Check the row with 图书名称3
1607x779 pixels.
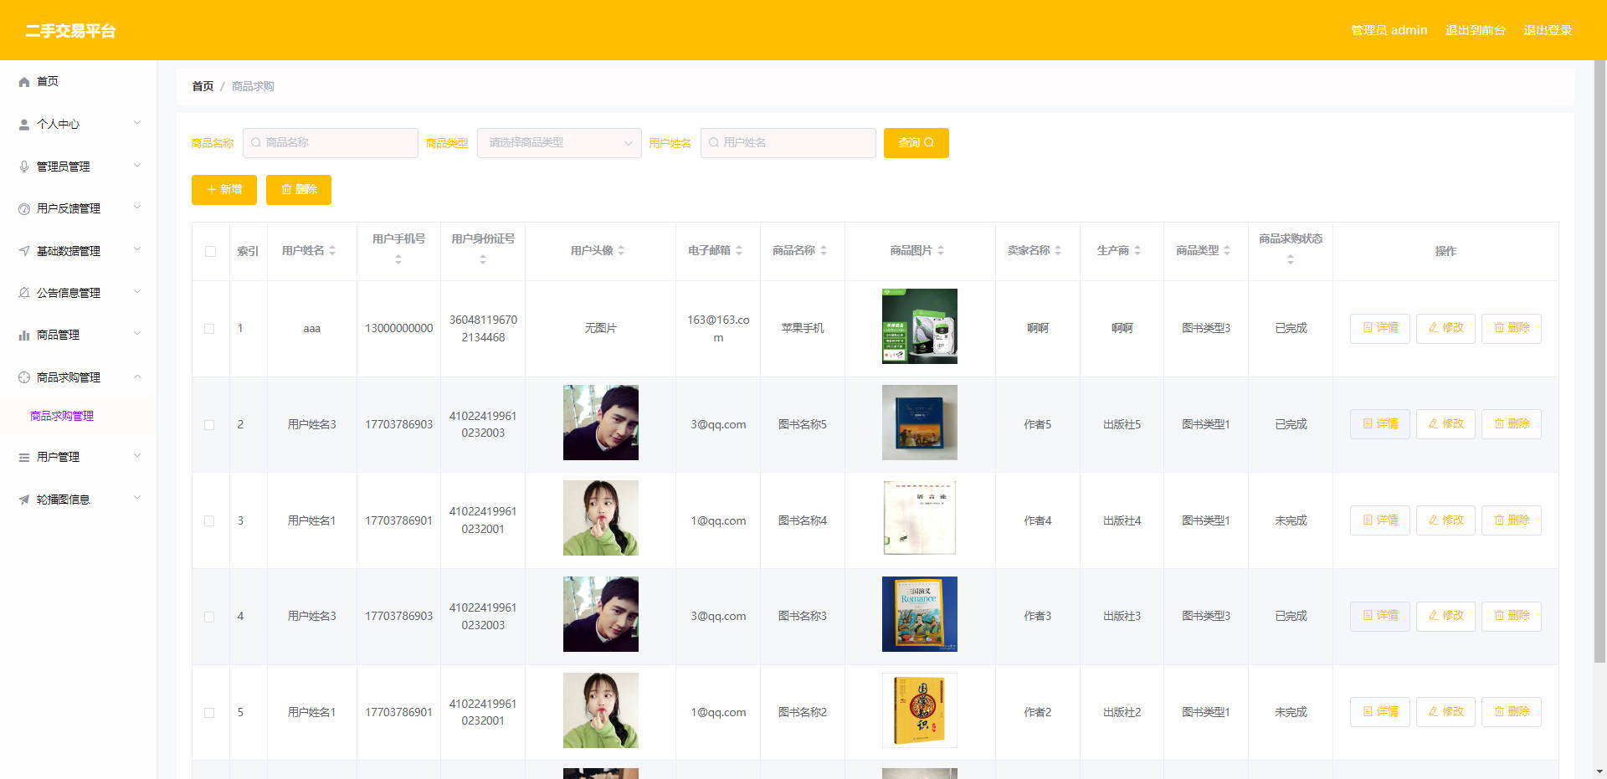coord(209,617)
